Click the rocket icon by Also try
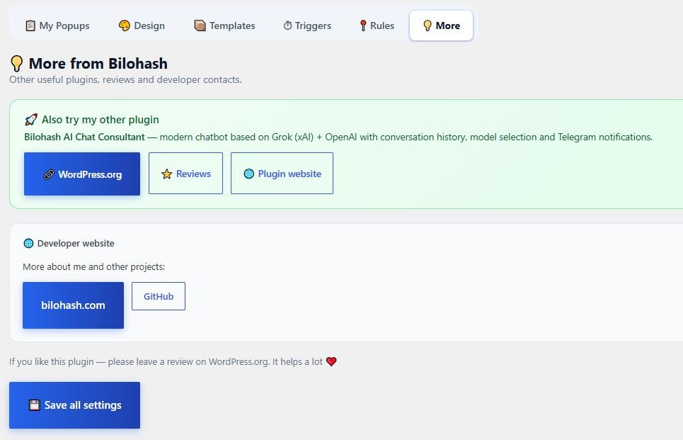The height and width of the screenshot is (440, 683). (x=31, y=120)
